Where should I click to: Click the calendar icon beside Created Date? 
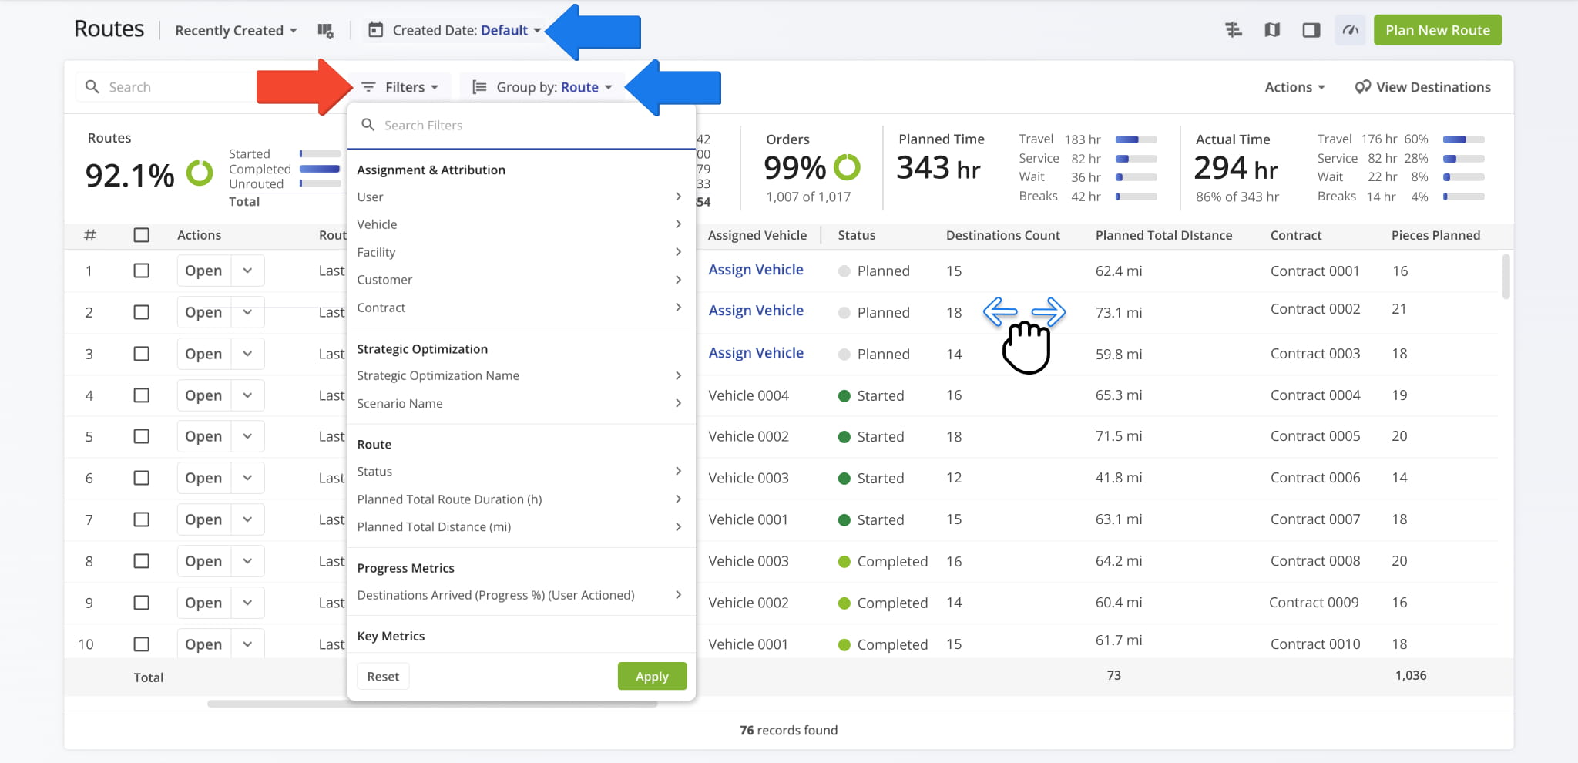(376, 30)
